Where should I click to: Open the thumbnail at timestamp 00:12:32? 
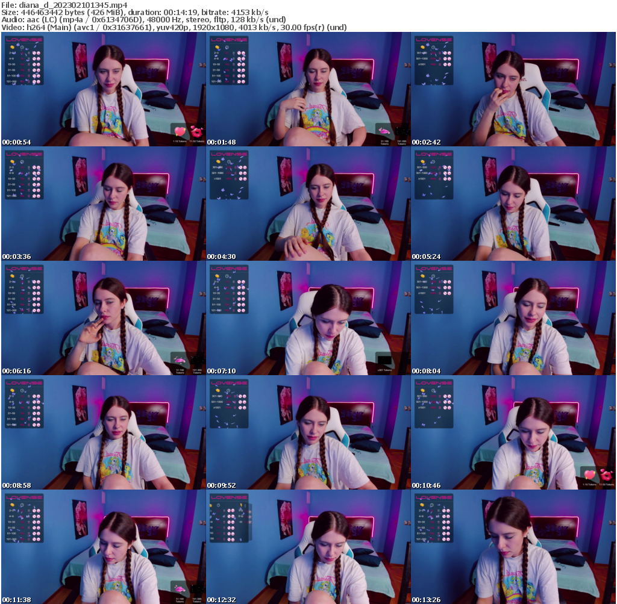tap(308, 547)
